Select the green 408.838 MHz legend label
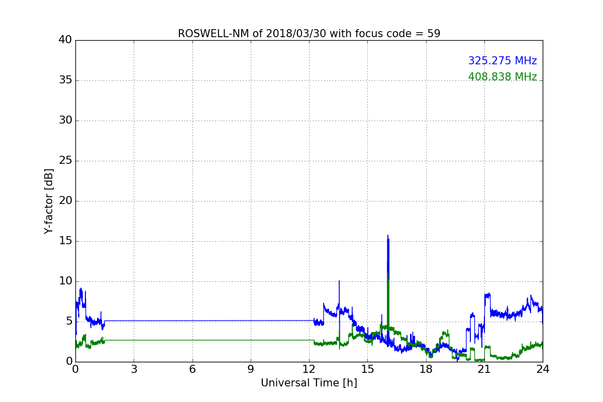Viewport: 603px width, 402px height. coord(502,77)
